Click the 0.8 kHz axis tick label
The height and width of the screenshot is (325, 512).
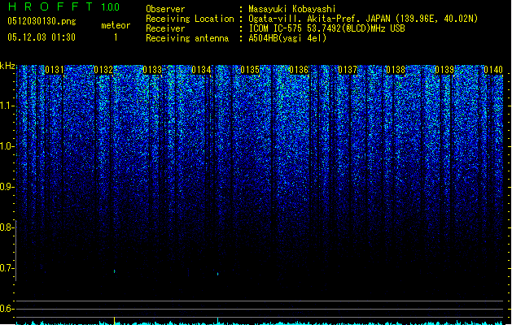point(7,227)
